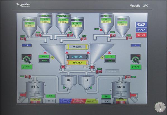Open the РАЗГРУЗКА В СИЛОСЫ tab
The height and width of the screenshot is (115, 167).
[65, 101]
